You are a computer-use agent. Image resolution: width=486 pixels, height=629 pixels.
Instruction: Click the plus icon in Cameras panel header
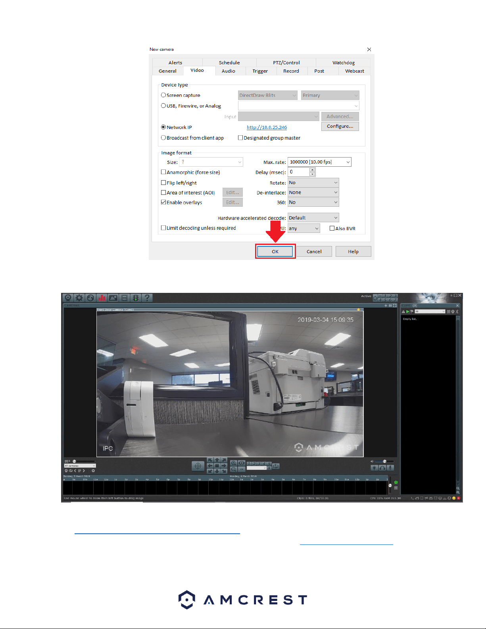386,306
